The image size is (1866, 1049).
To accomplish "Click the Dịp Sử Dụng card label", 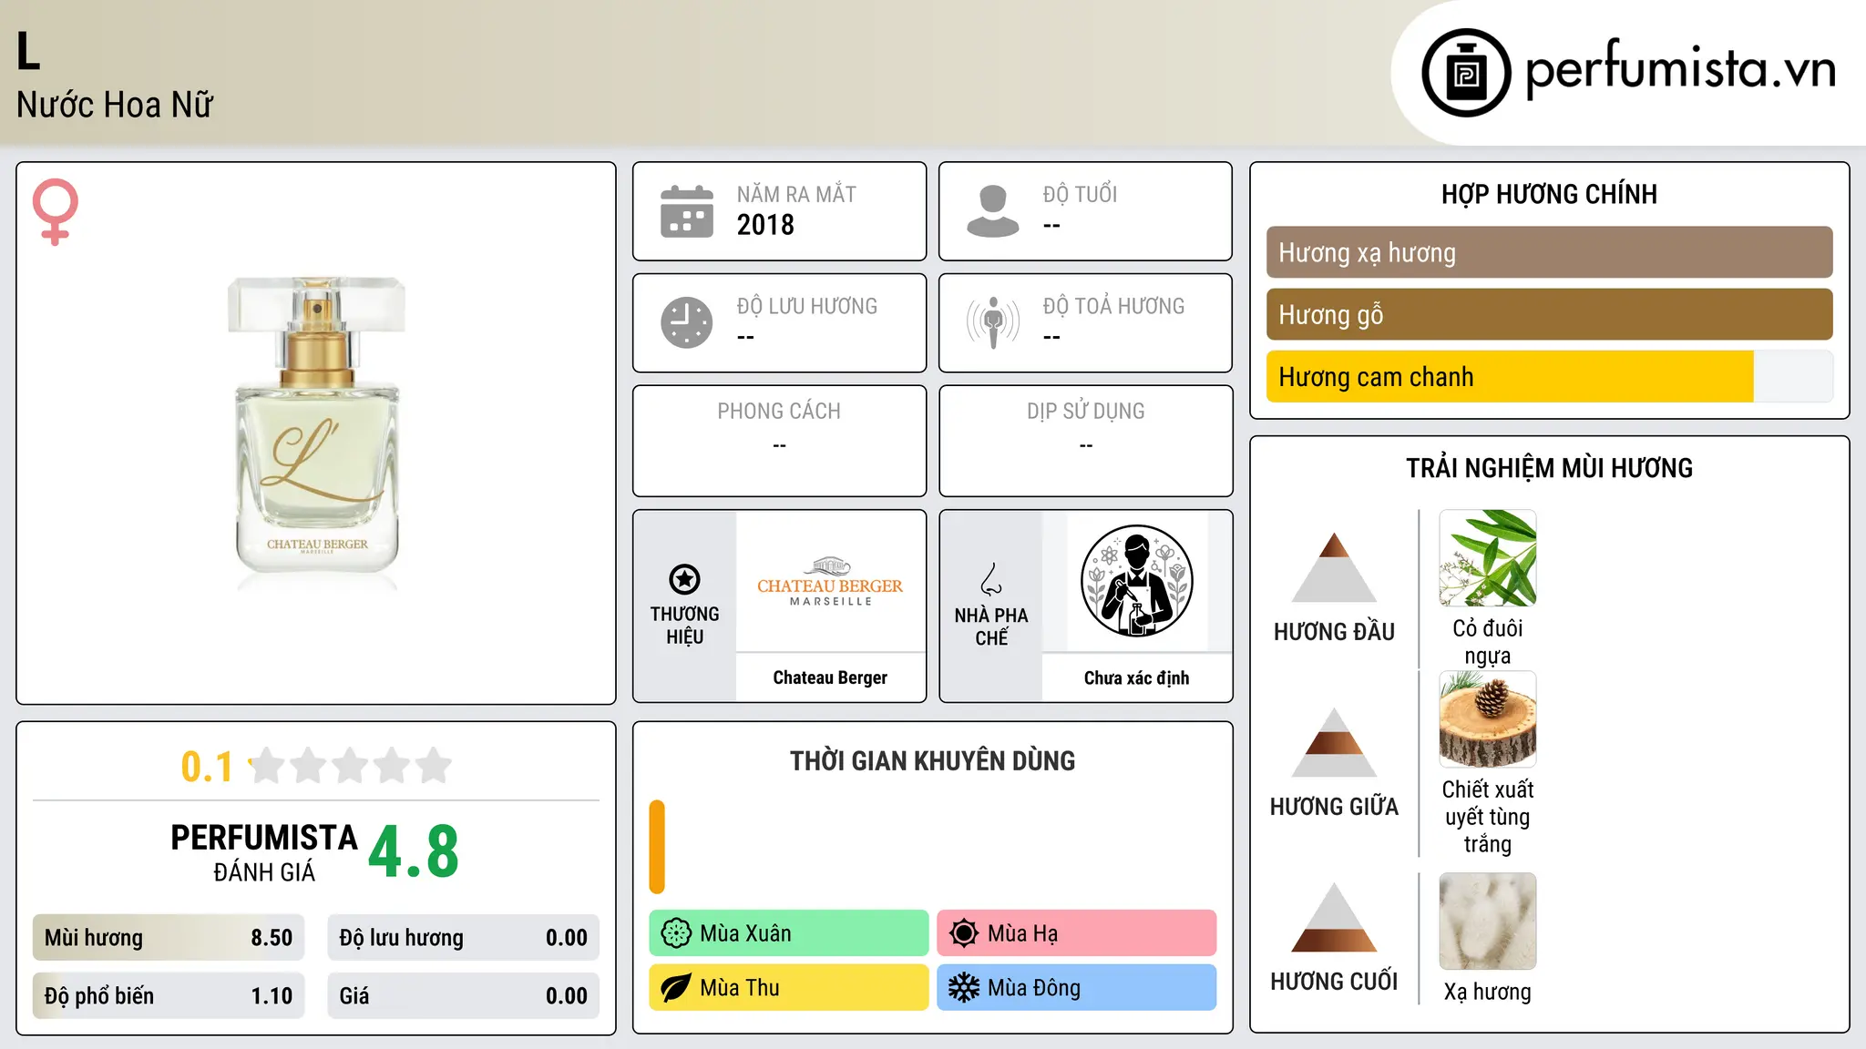I will click(1085, 412).
